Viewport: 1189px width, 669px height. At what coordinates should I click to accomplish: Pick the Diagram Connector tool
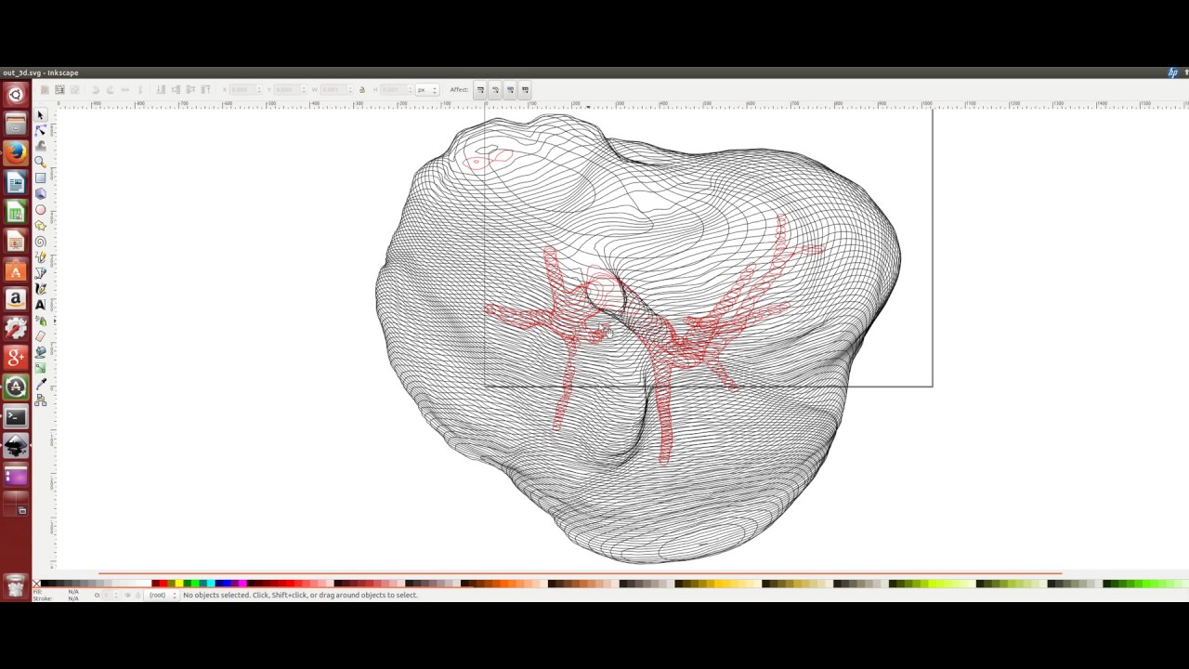click(x=40, y=400)
